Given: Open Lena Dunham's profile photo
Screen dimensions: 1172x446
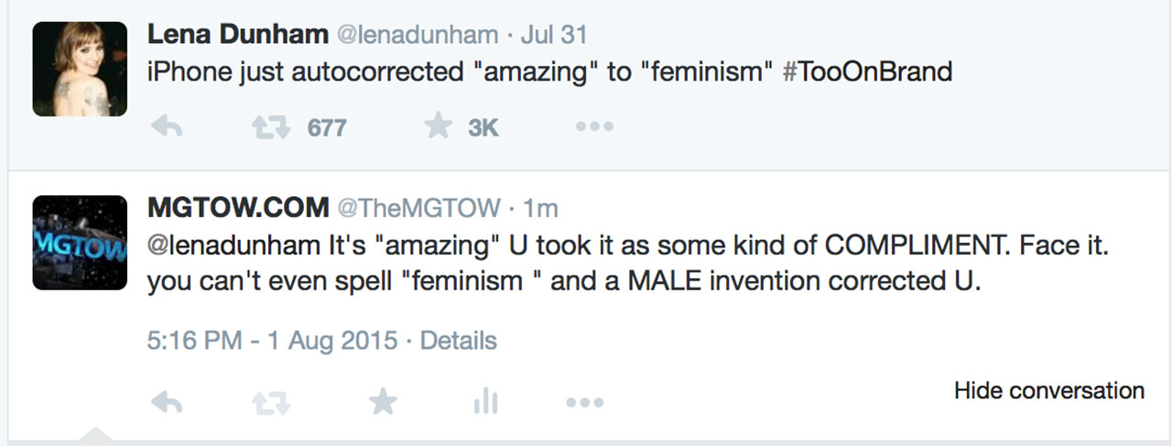Looking at the screenshot, I should [x=80, y=69].
